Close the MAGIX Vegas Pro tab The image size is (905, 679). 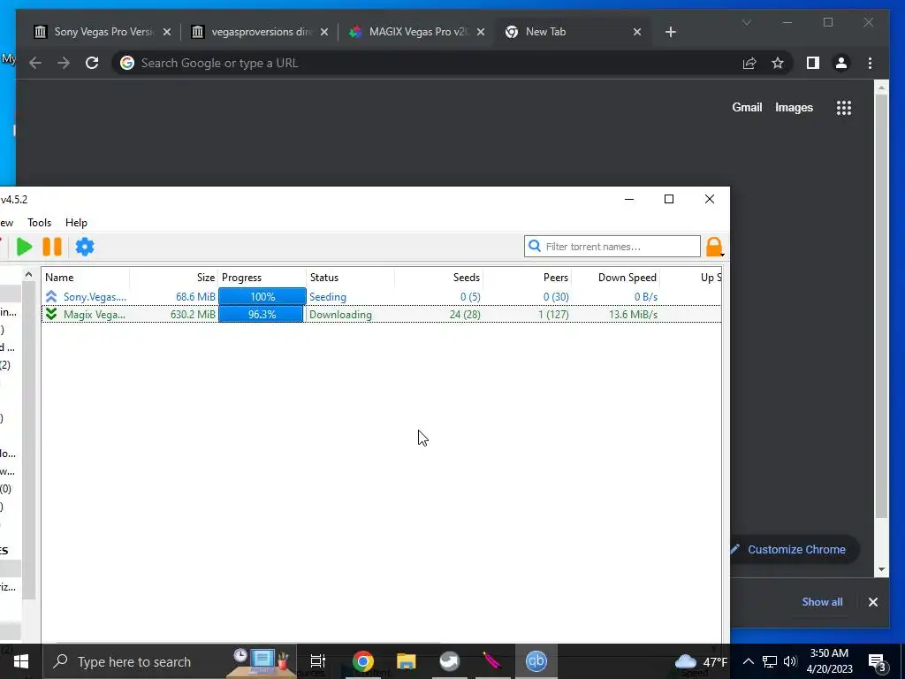point(480,32)
